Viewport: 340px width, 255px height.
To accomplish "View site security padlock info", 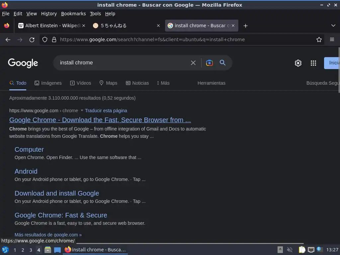I will tap(54, 40).
